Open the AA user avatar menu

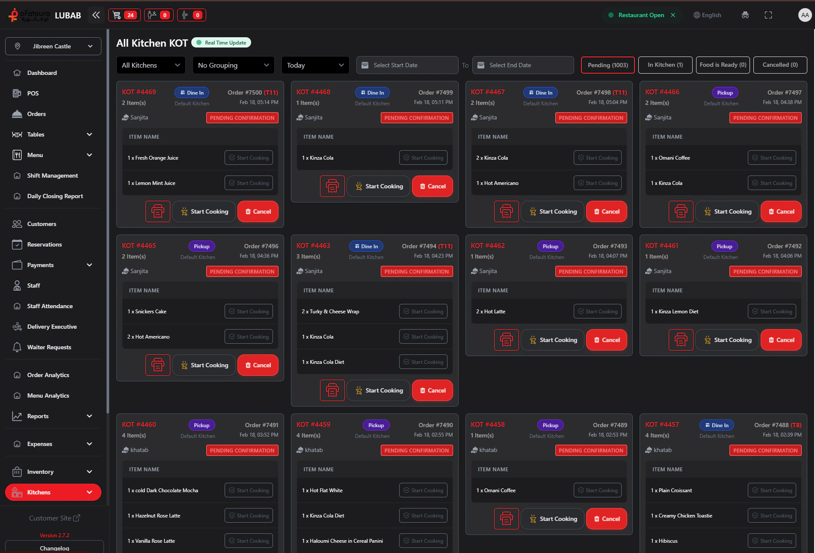805,15
